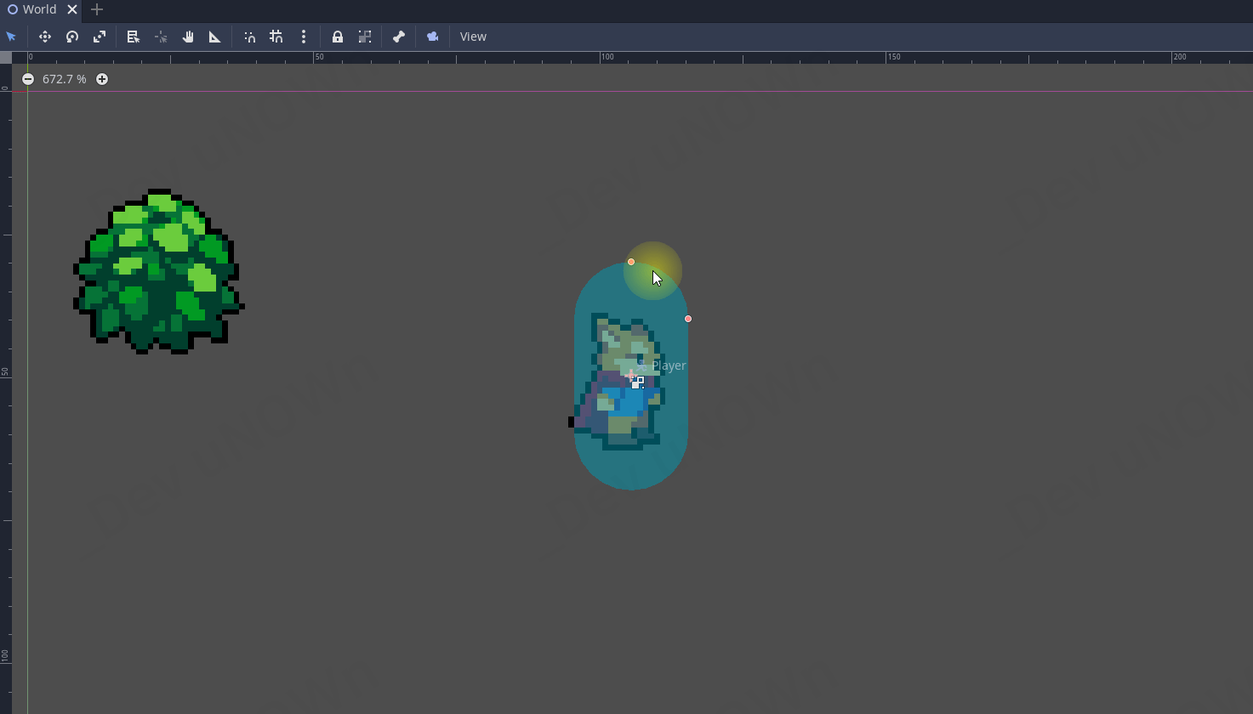Toggle smart snapping magnet
The height and width of the screenshot is (714, 1253).
249,37
